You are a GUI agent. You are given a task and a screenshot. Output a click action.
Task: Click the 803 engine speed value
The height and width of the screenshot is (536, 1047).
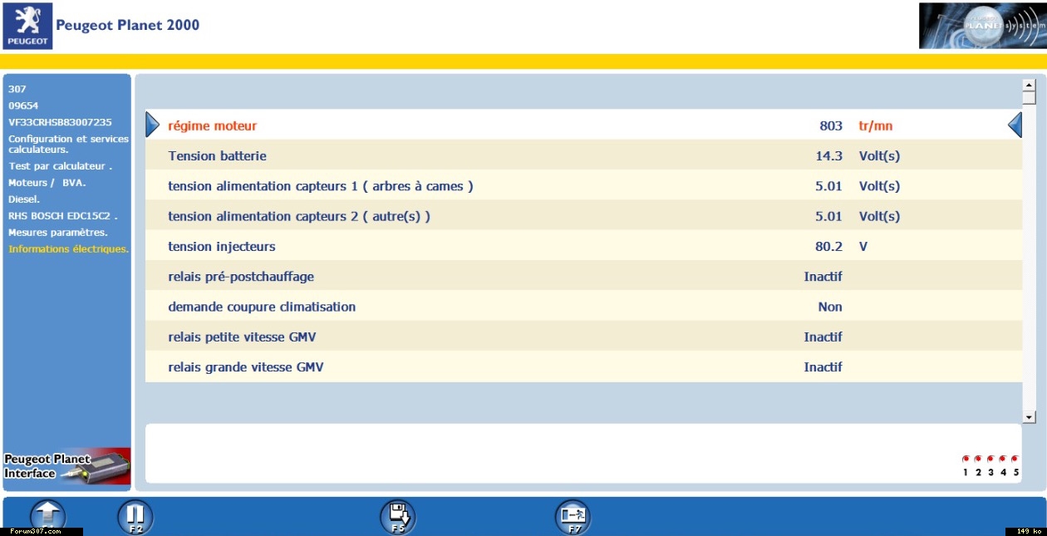pos(831,125)
